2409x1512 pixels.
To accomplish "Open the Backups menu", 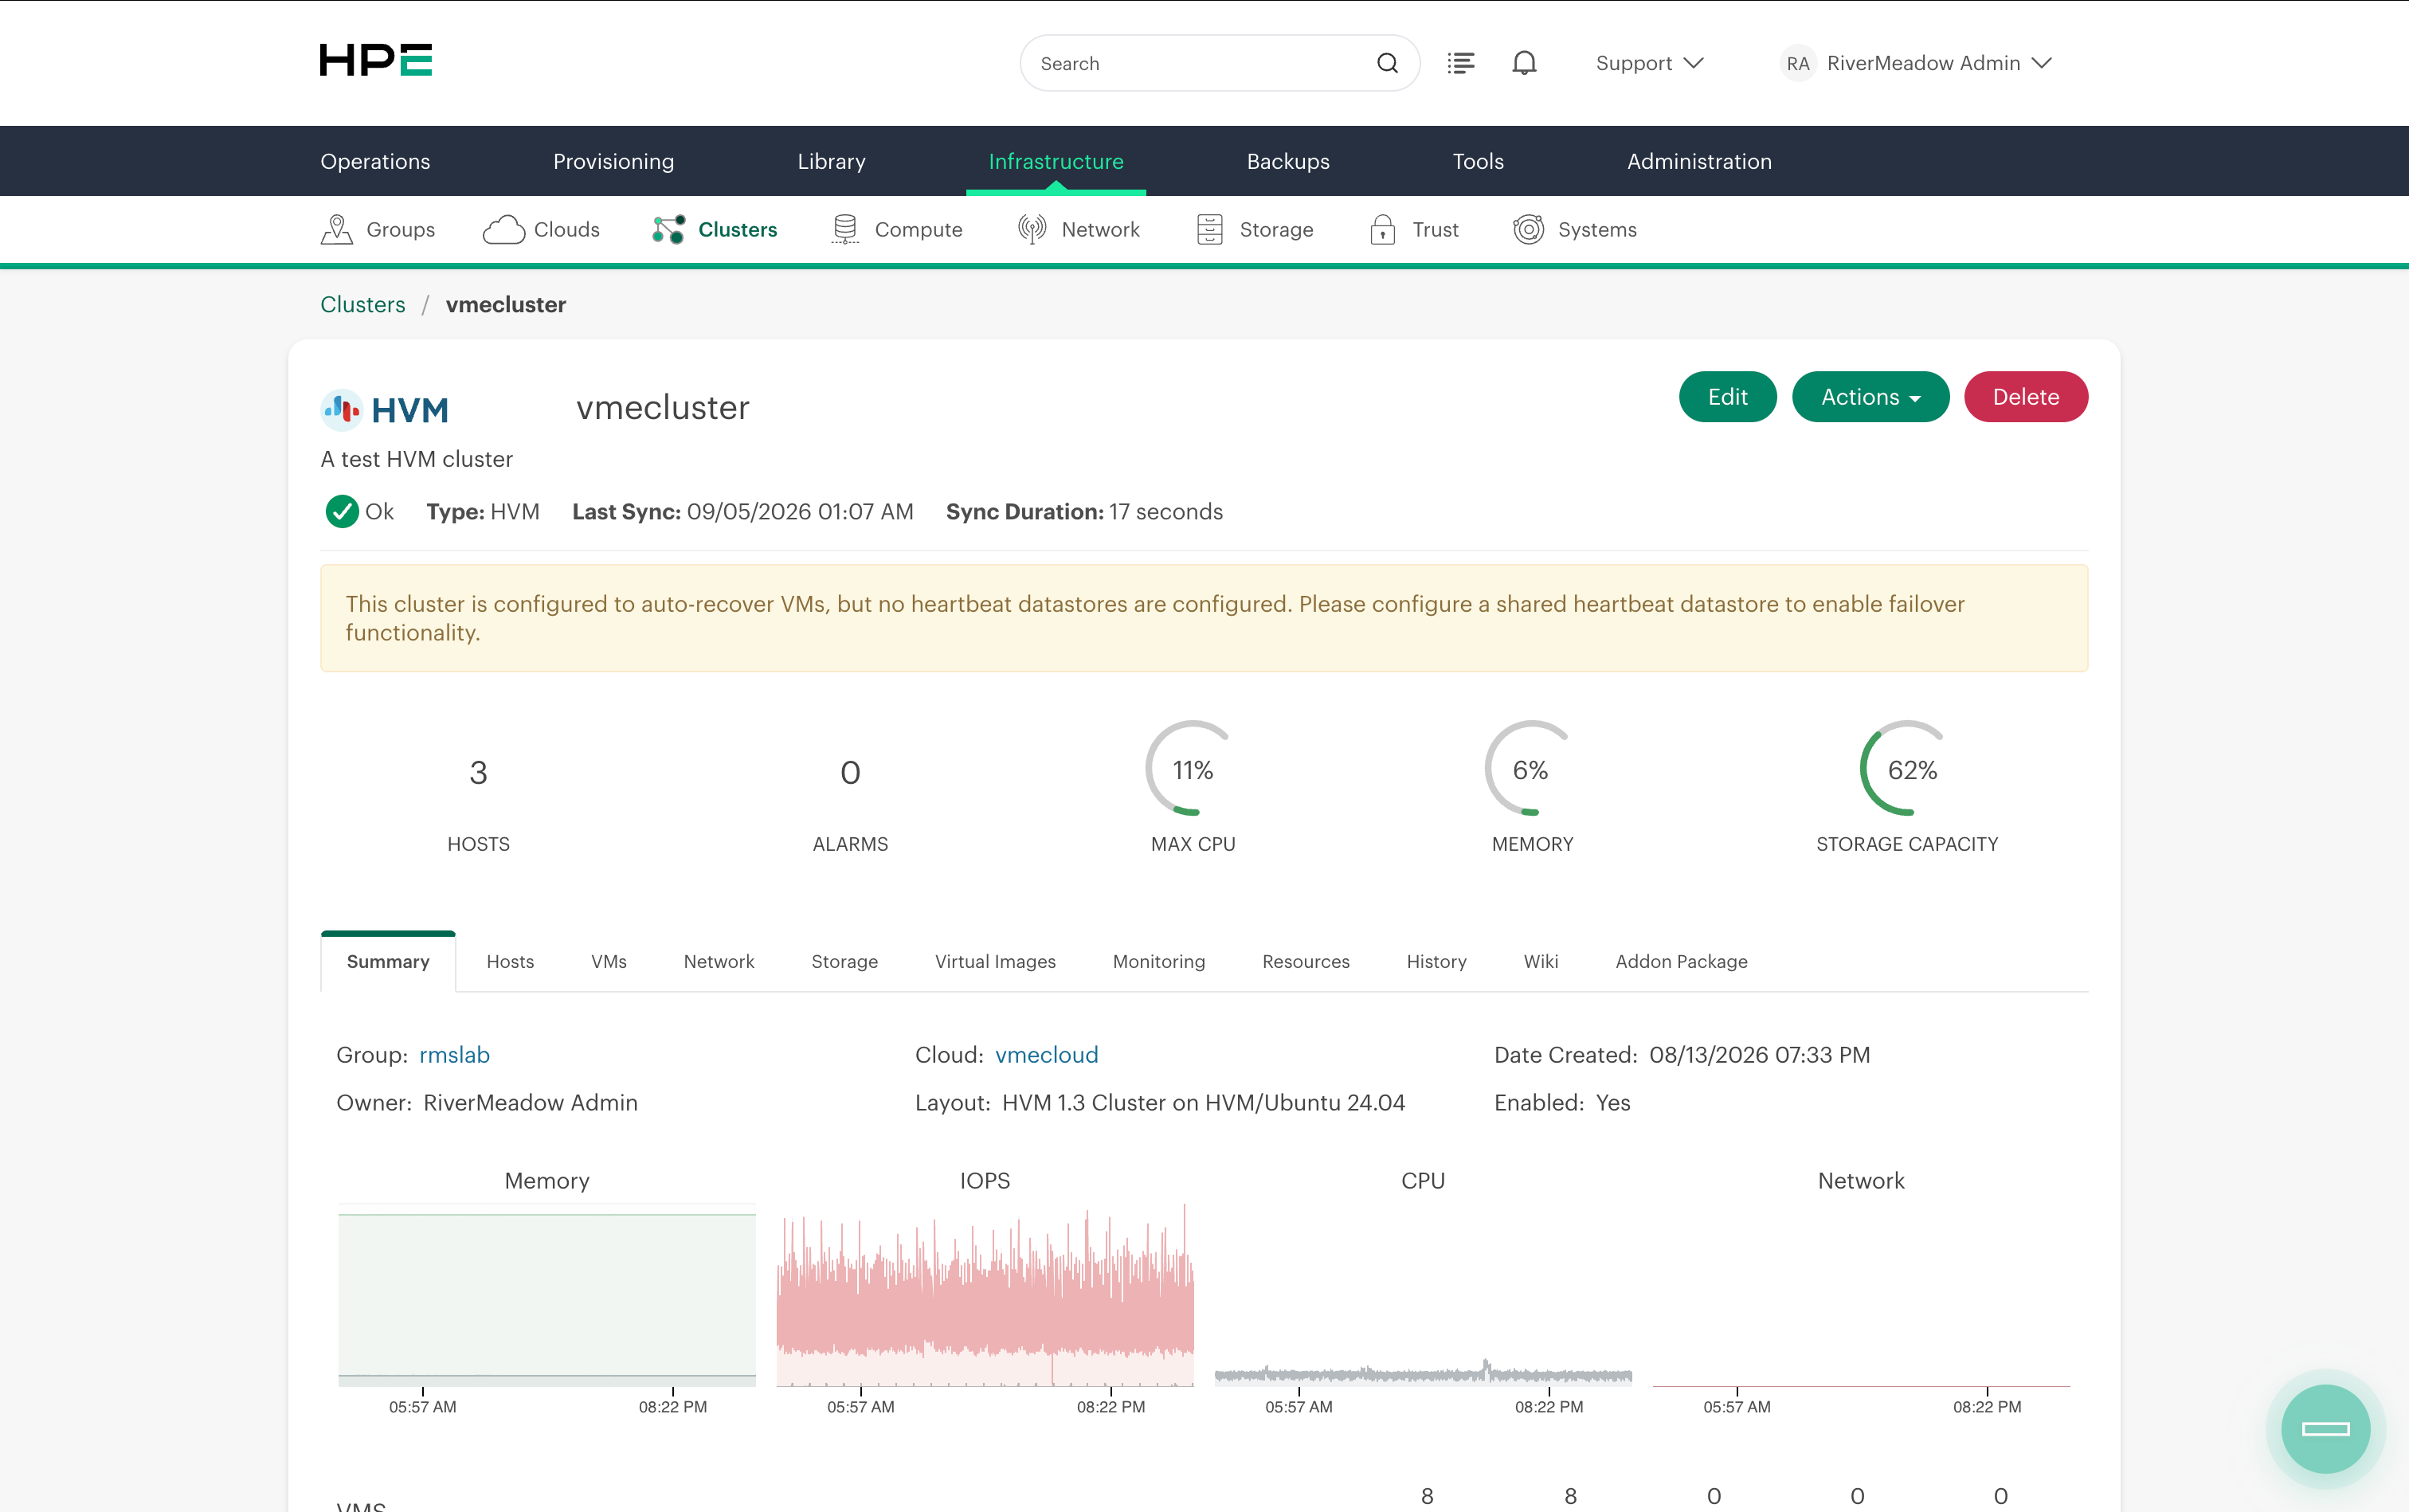I will [x=1288, y=161].
